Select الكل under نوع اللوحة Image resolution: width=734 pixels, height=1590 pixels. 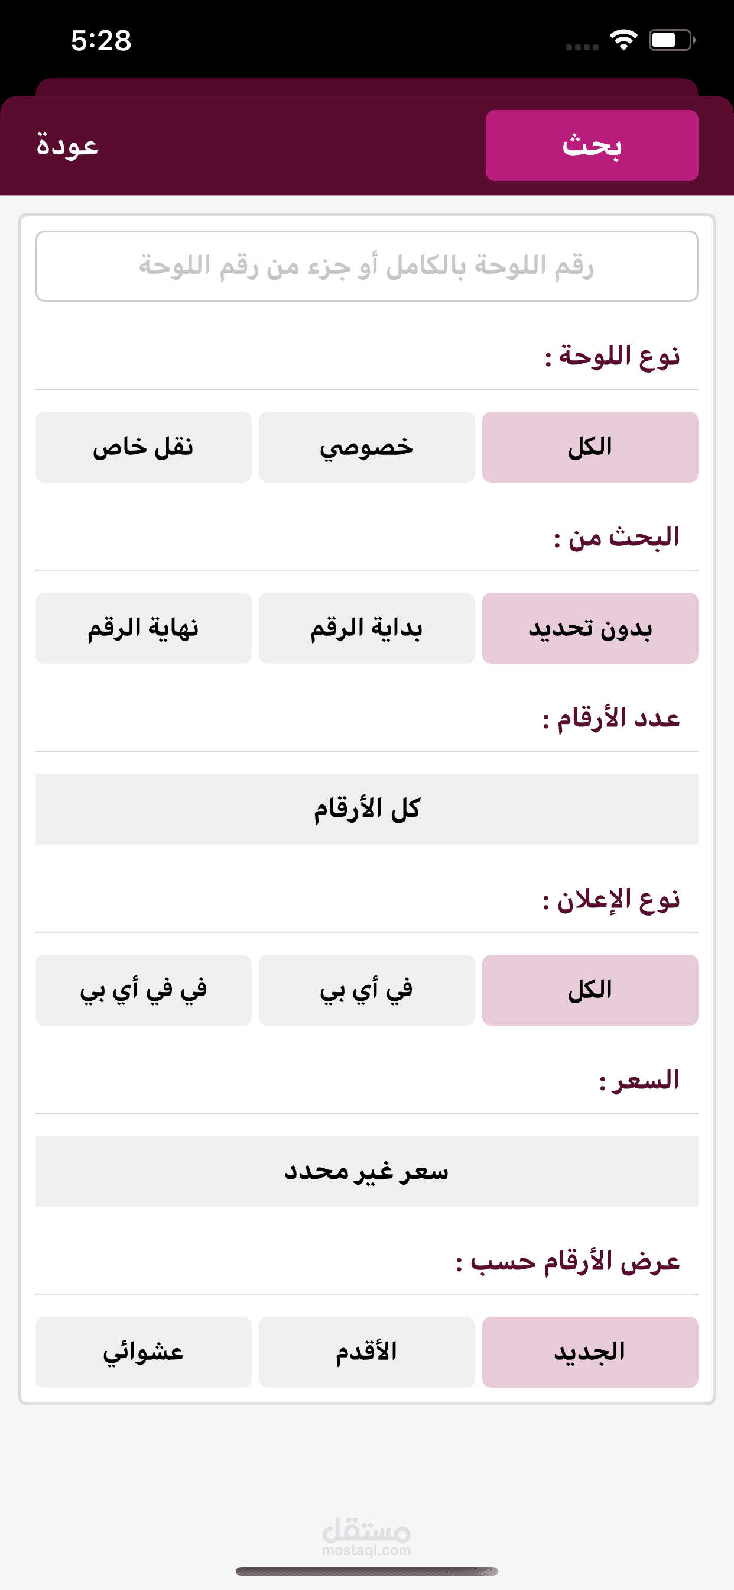coord(590,447)
